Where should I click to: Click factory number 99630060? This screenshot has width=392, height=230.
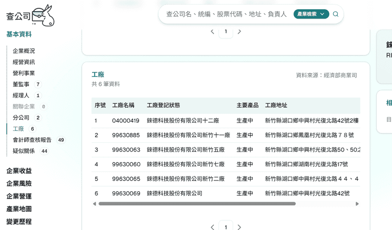pyautogui.click(x=126, y=164)
